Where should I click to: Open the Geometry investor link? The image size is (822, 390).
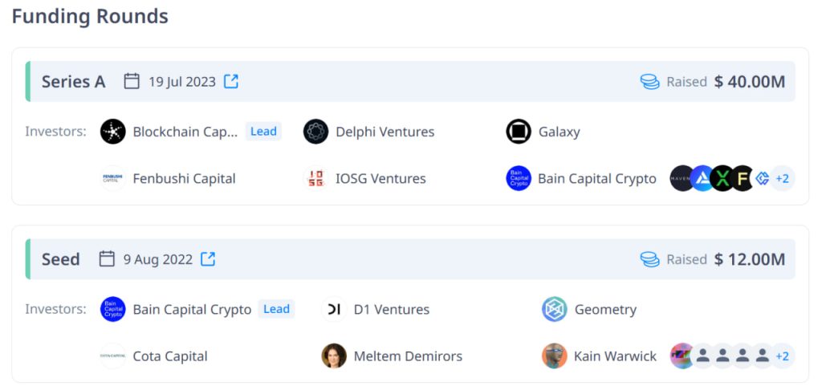tap(605, 310)
